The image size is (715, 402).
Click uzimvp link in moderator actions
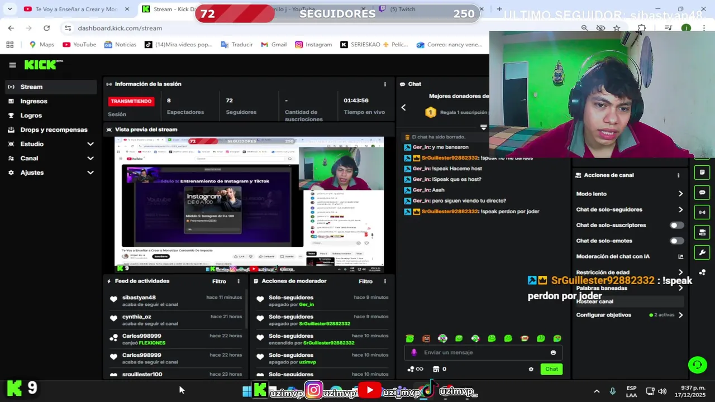(x=307, y=362)
